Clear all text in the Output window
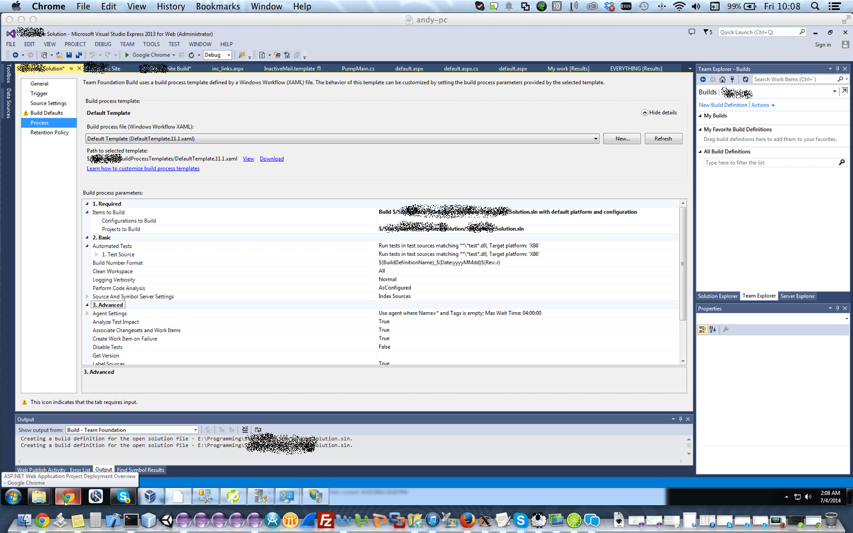853x533 pixels. click(x=244, y=430)
